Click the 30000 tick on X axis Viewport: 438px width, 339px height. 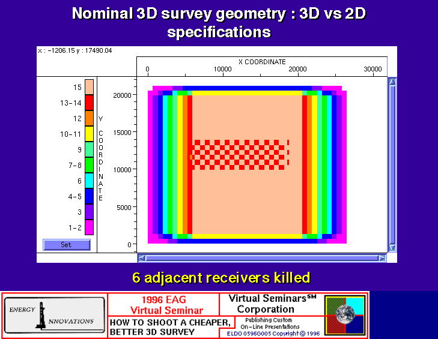point(373,69)
